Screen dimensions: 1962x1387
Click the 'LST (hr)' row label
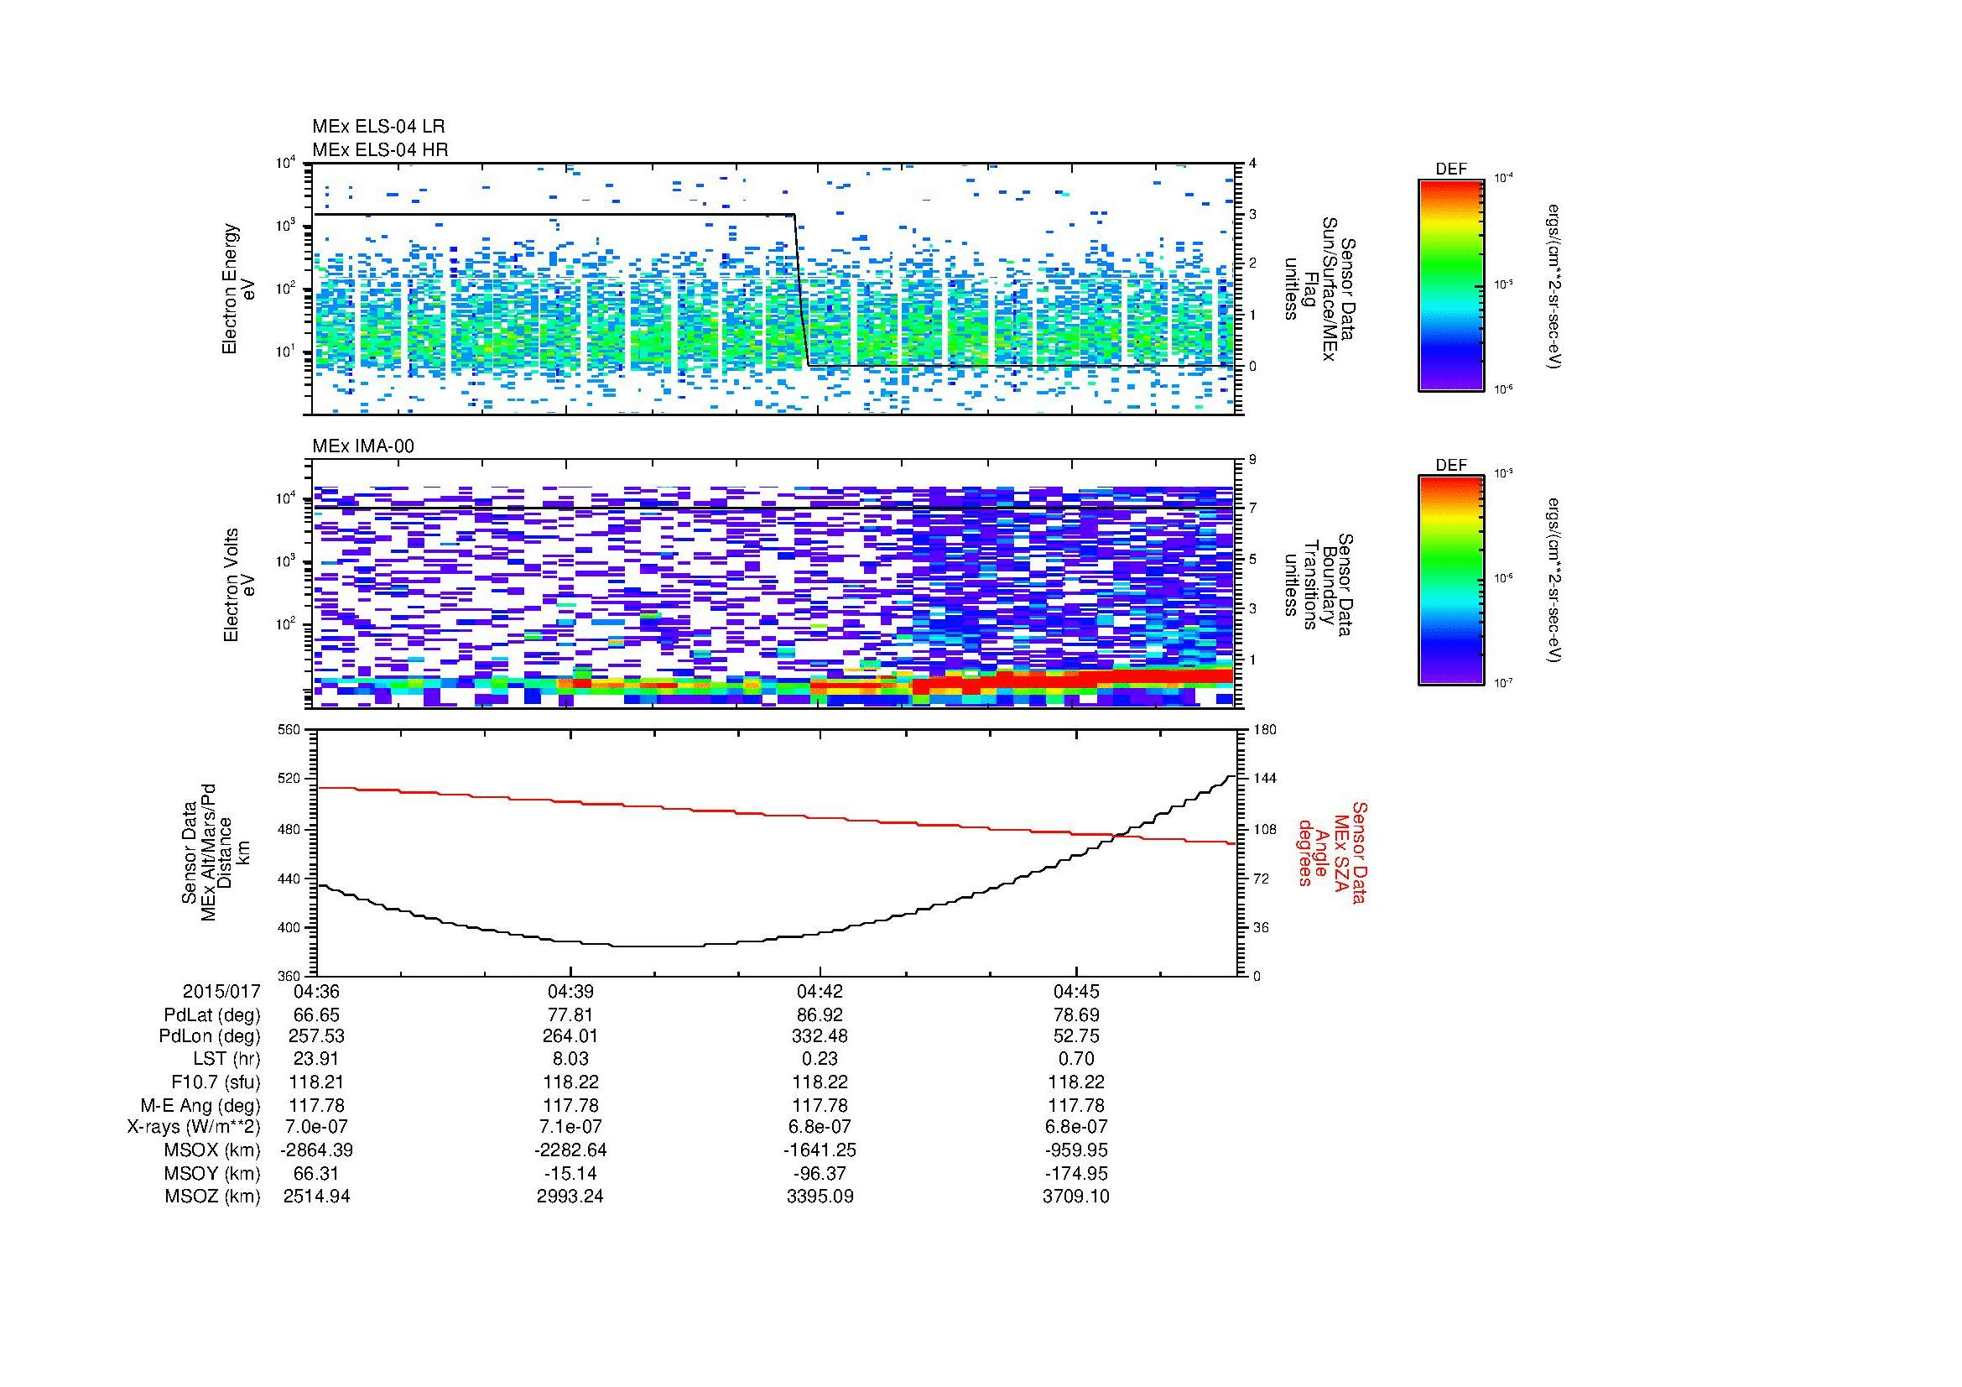[x=226, y=1059]
